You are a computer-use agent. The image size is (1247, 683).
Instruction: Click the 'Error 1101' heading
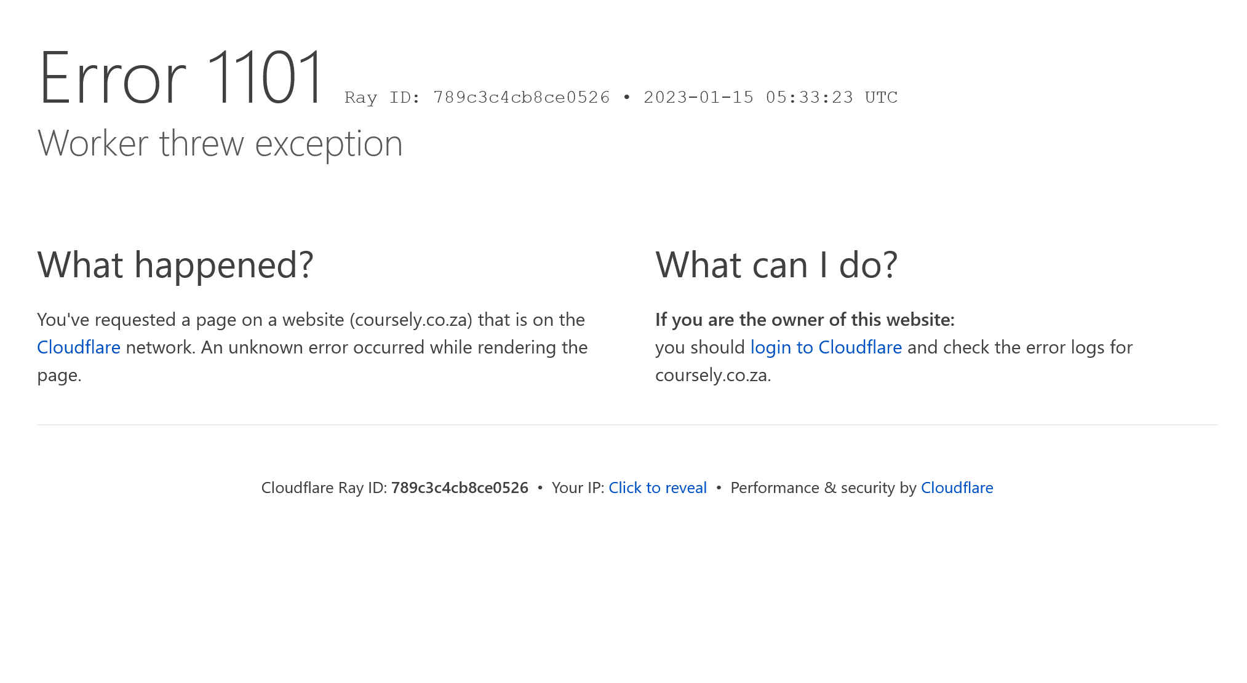(180, 77)
